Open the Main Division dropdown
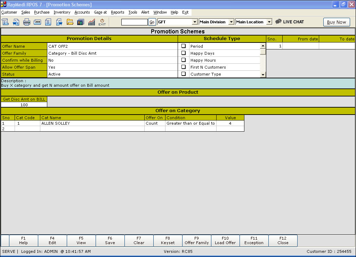The height and width of the screenshot is (257, 356). point(232,22)
